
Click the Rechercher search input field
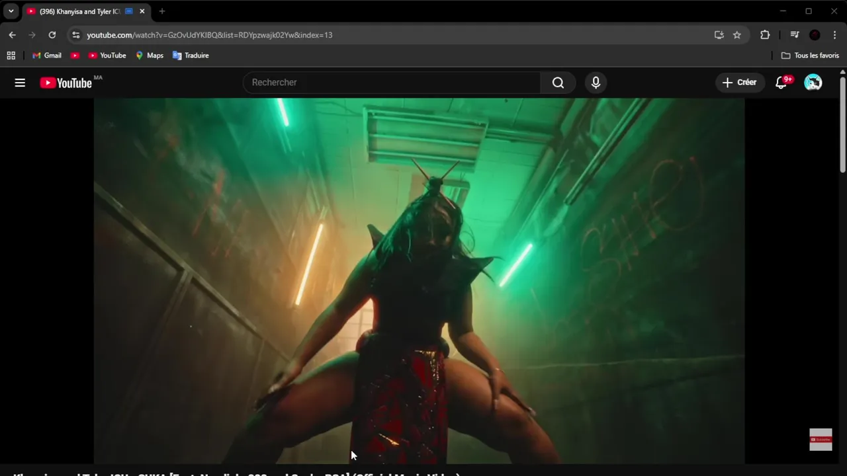pyautogui.click(x=392, y=83)
